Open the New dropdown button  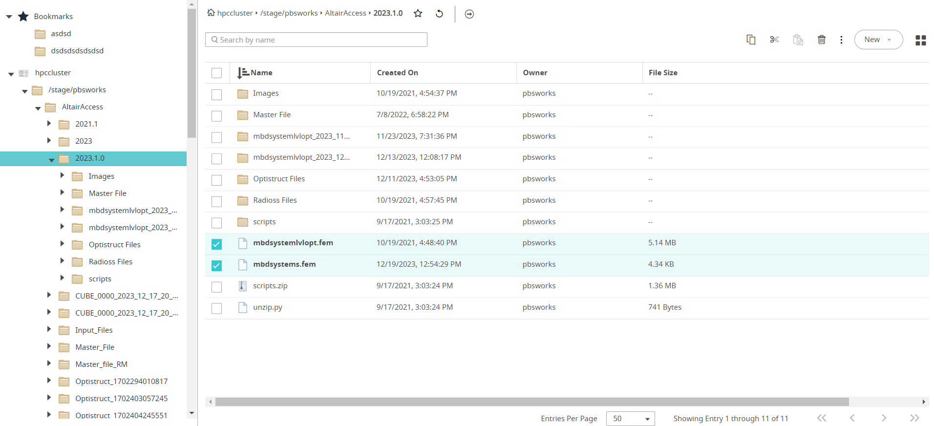tap(878, 40)
